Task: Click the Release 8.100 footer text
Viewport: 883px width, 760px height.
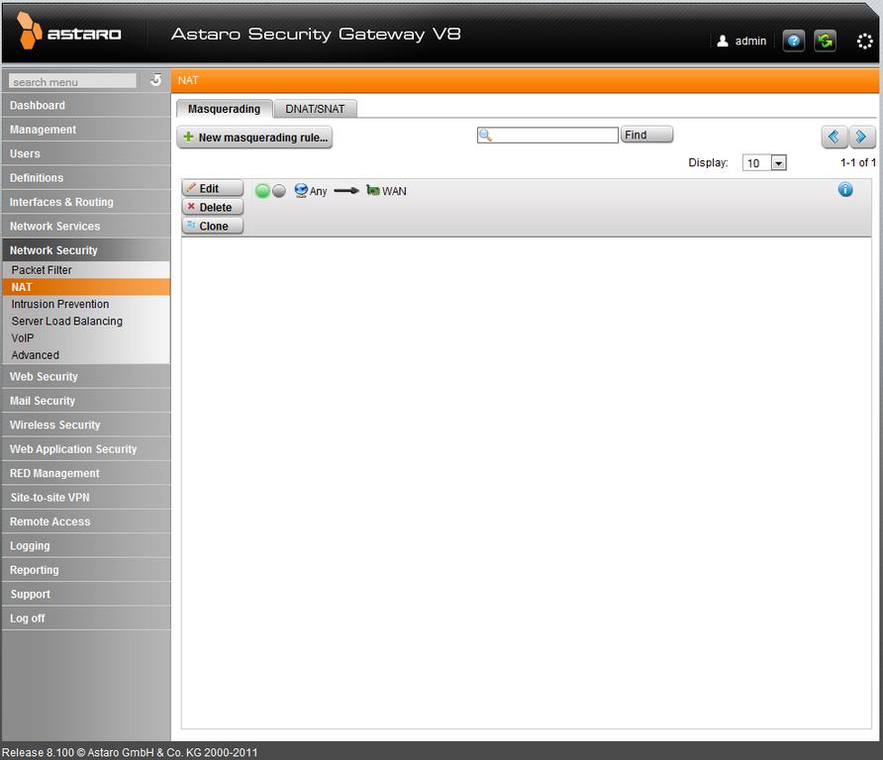Action: [130, 752]
